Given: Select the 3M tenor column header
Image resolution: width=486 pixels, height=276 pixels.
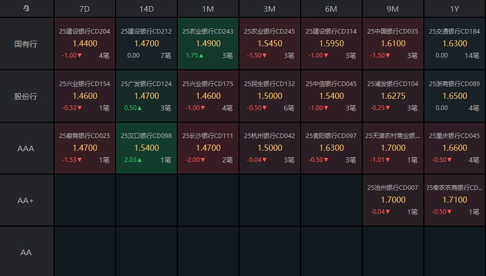Looking at the screenshot, I should point(269,9).
